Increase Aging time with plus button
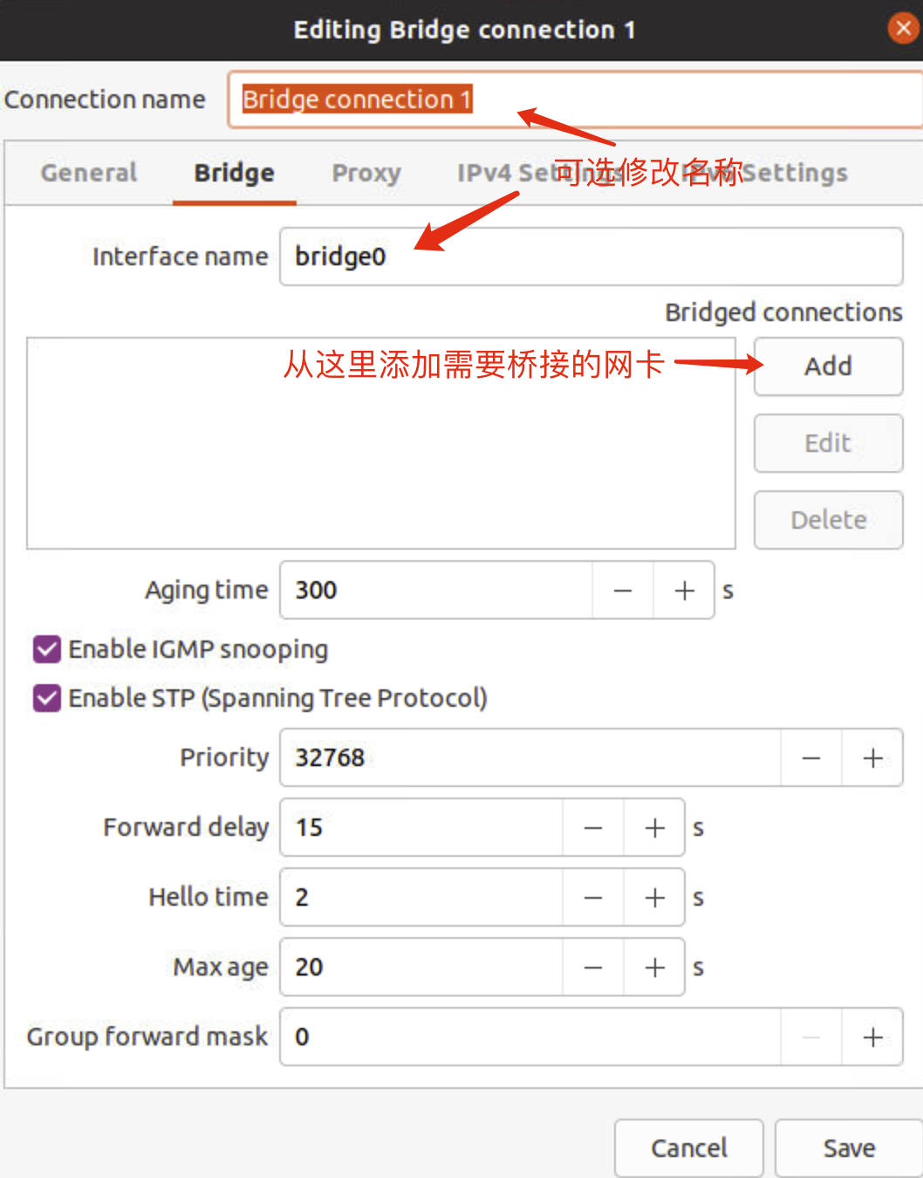Screen dimensions: 923x1178 pyautogui.click(x=684, y=591)
